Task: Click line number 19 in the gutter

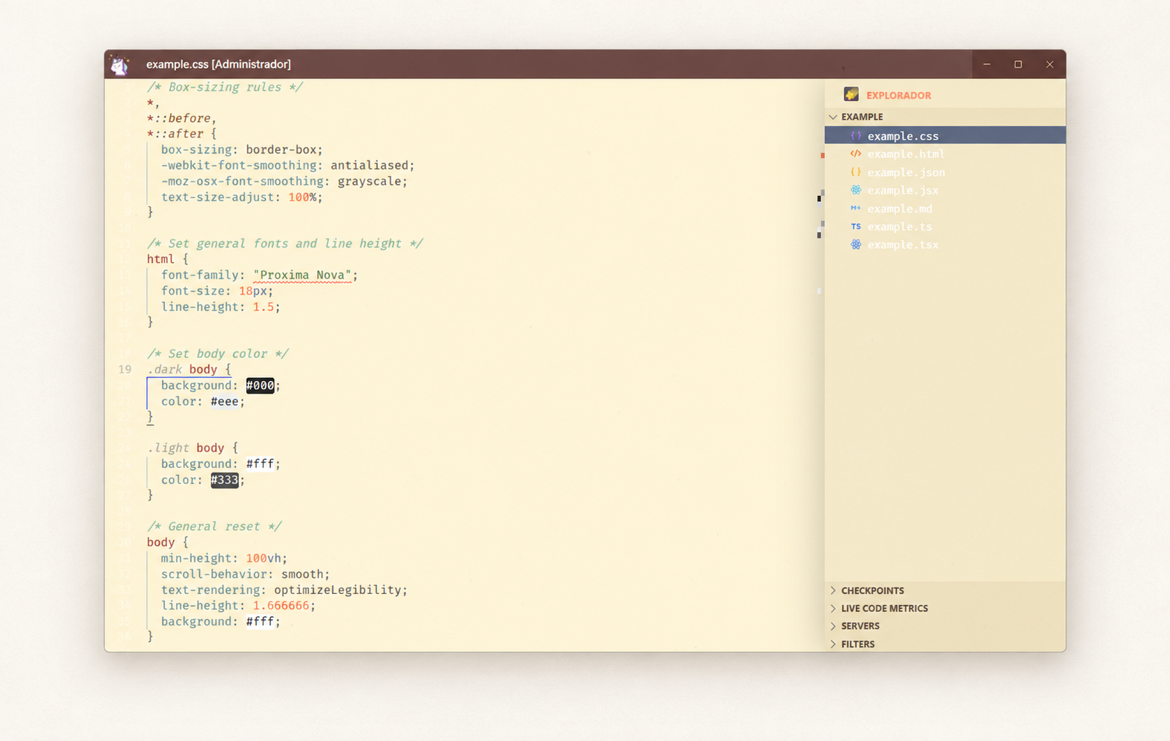Action: 125,369
